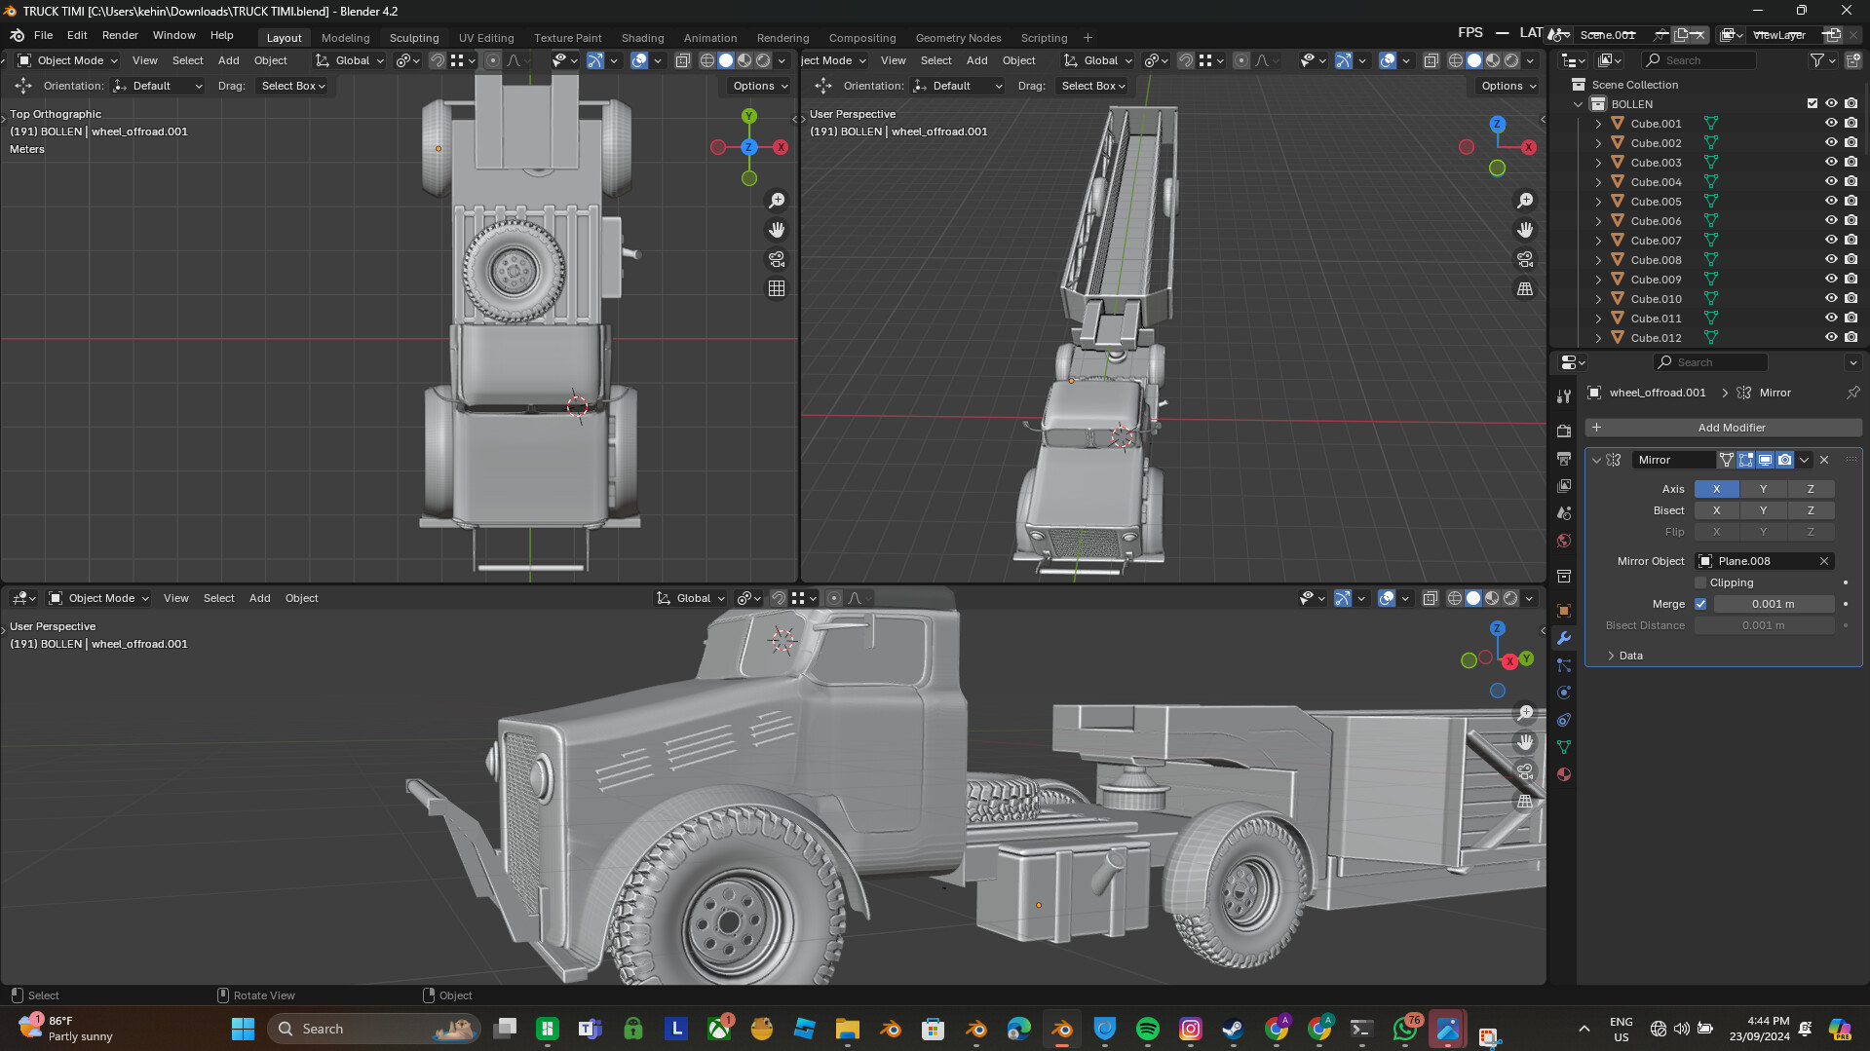This screenshot has height=1051, width=1870.
Task: Remove the Mirror modifier with X
Action: click(1823, 460)
